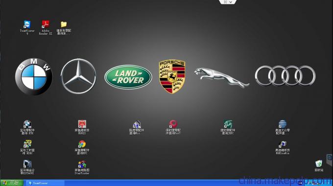The height and width of the screenshot is (186, 333).
Task: Expand the remote-session toolbar tab at top
Action: [227, 2]
